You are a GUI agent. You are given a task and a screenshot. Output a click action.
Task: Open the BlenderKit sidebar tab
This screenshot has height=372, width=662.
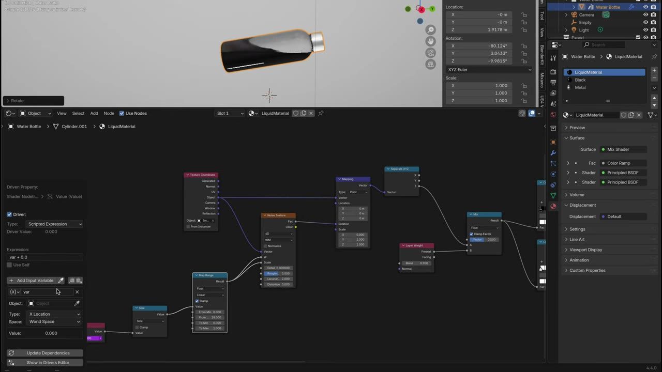542,54
